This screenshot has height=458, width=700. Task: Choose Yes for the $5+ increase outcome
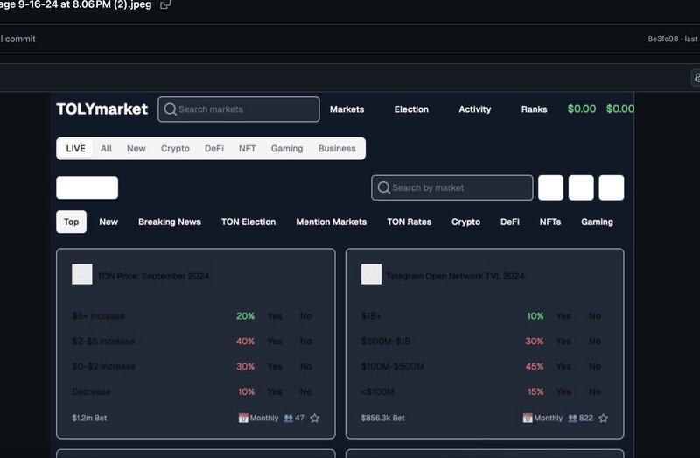275,316
